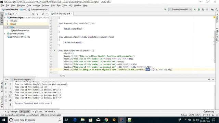This screenshot has height=123, width=219.
Task: Expand the out folder
Action: click(x=8, y=24)
